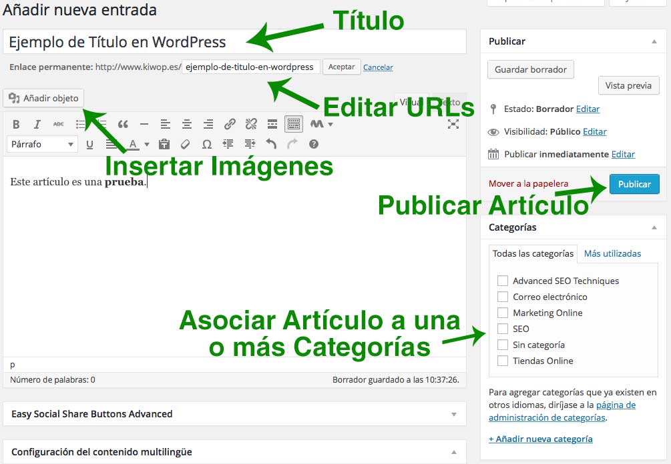Screen dimensions: 671x464
Task: Redo the last edit
Action: click(292, 144)
